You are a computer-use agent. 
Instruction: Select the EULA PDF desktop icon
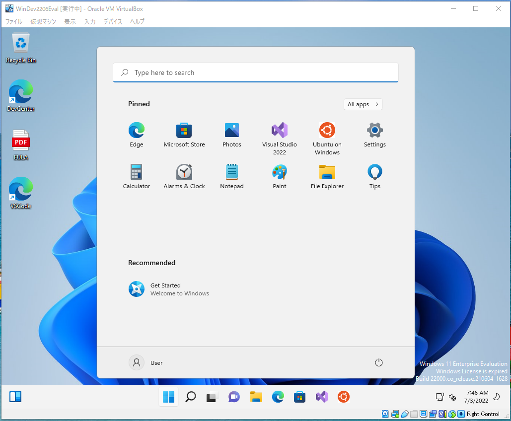coord(20,145)
